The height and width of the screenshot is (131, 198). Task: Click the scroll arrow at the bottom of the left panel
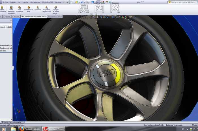point(11,119)
